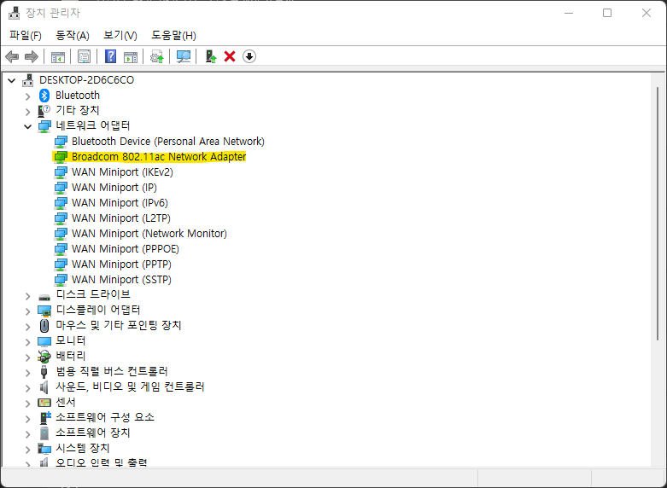Click the 기타 장치 category icon
This screenshot has height=488, width=667.
[44, 111]
